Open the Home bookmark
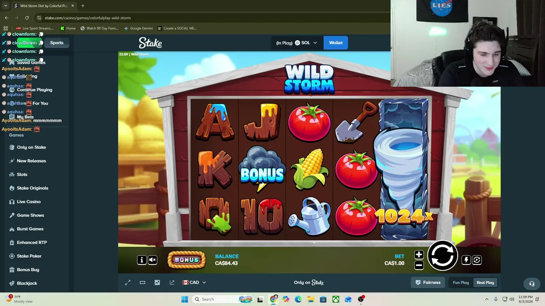This screenshot has height=306, width=545. [x=68, y=28]
